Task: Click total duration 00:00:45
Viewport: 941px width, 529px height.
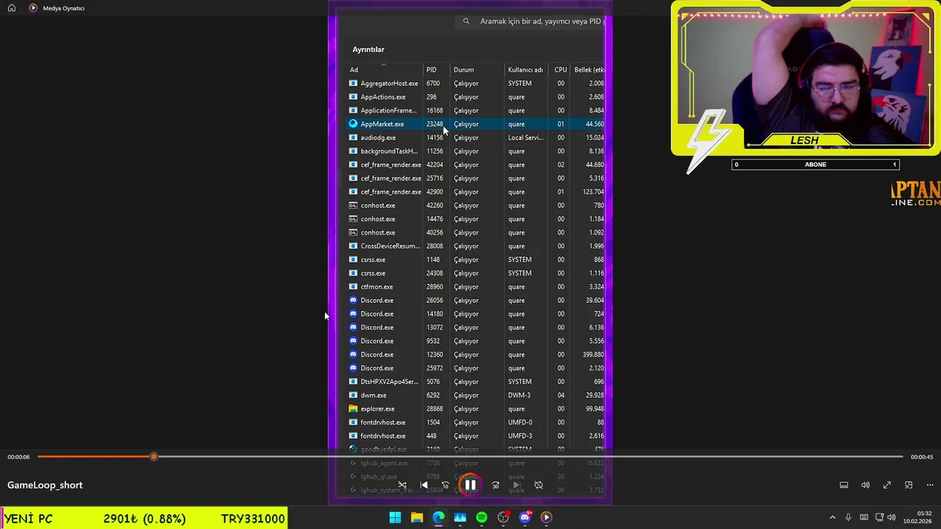Action: [x=922, y=457]
